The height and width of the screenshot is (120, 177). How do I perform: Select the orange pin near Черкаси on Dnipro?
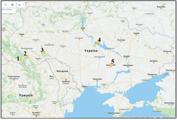pos(97,43)
